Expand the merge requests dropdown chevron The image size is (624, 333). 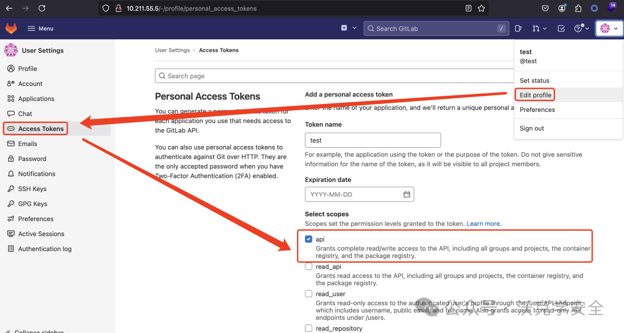tap(545, 29)
